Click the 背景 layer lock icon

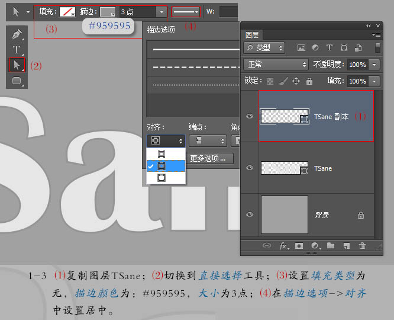tap(361, 215)
